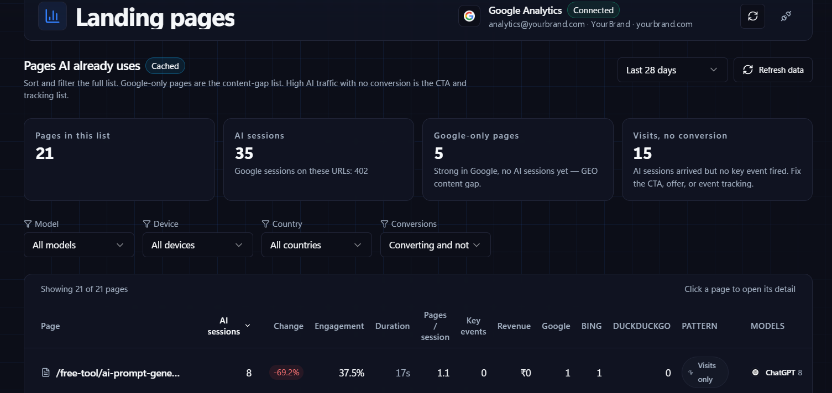
Task: Click the Engagement column header
Action: (339, 326)
